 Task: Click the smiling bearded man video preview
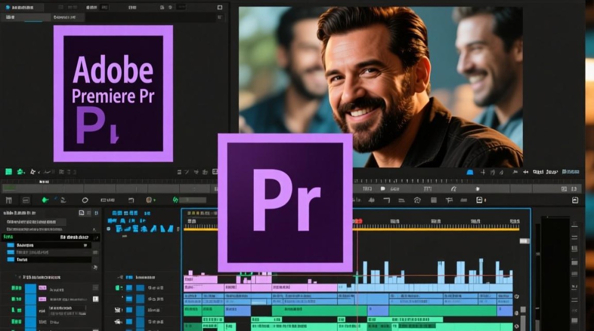pyautogui.click(x=381, y=87)
